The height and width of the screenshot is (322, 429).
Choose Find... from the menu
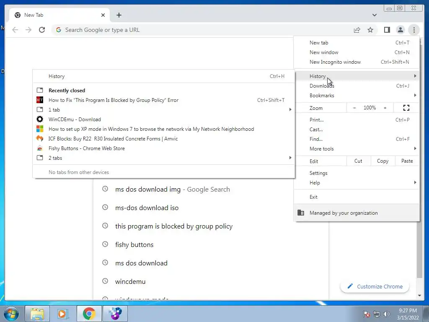(357, 139)
